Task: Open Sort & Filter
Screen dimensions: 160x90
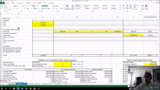Action: (x=142, y=7)
